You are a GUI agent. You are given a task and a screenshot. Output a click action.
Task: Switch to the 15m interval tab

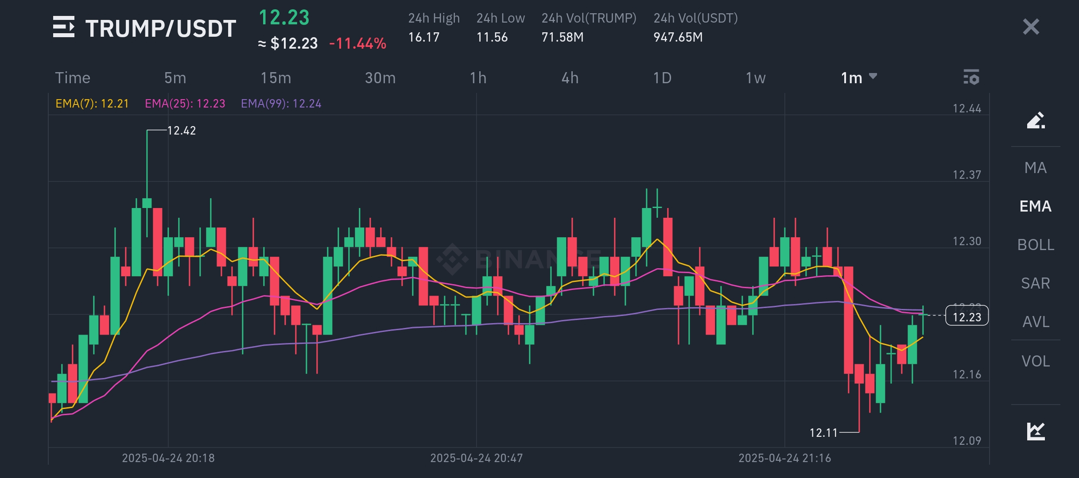pos(276,78)
